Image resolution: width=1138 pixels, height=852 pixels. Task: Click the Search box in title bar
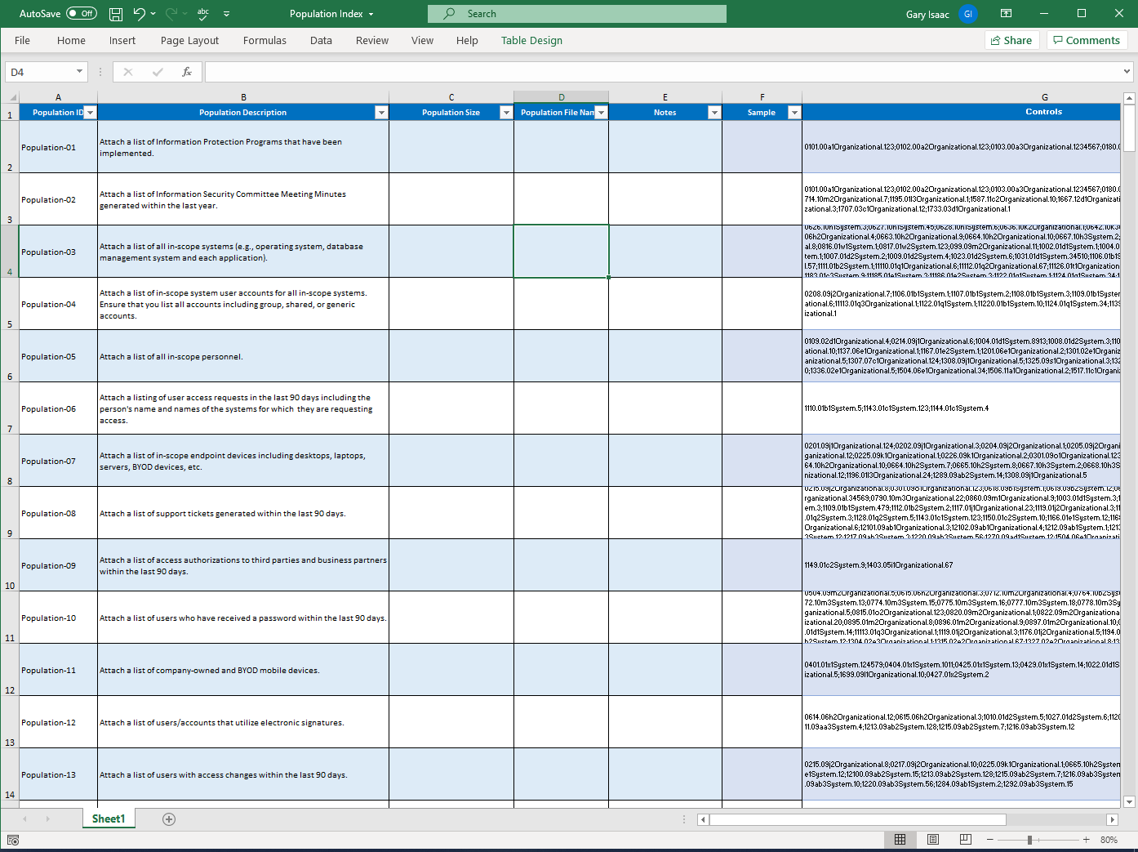point(577,14)
